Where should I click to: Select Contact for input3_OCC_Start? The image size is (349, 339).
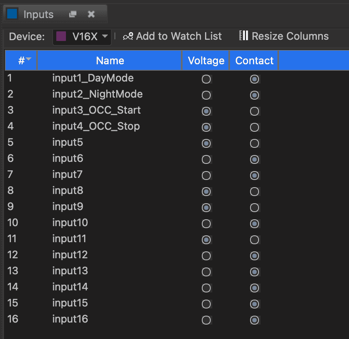pyautogui.click(x=254, y=111)
